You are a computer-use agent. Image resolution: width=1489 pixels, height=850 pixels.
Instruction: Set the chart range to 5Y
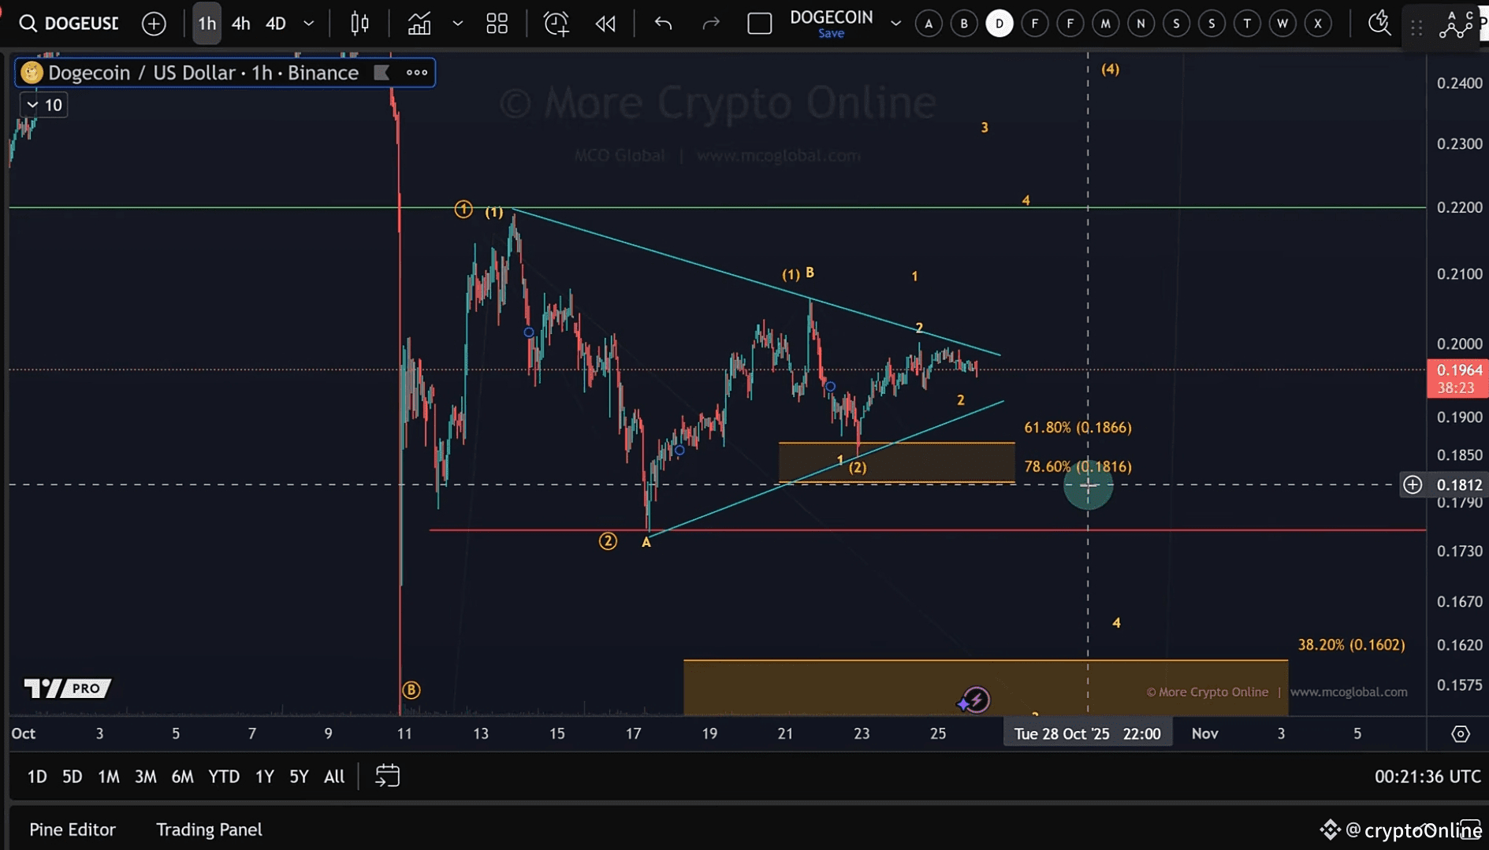point(299,777)
